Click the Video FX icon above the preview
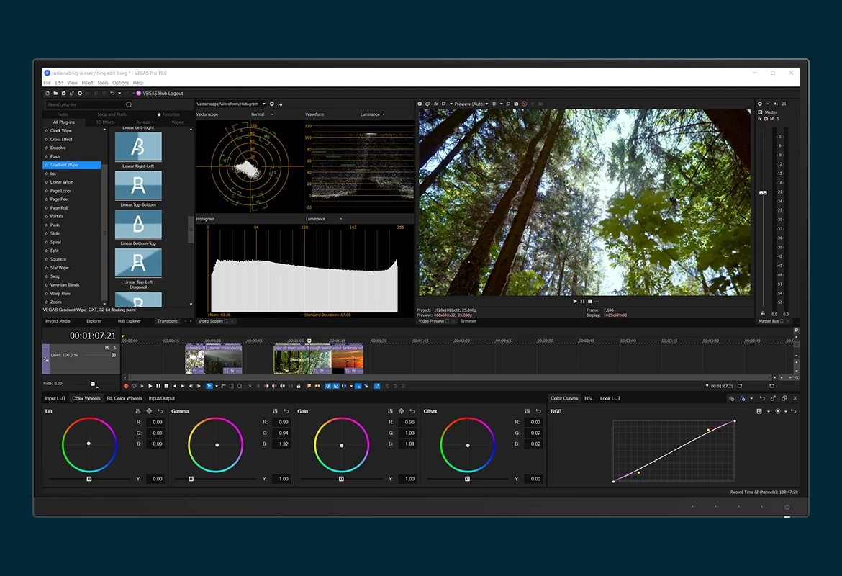 point(435,104)
